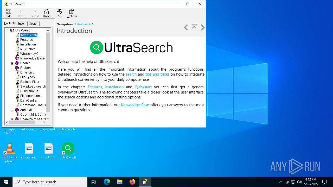
Task: Expand the Annotations book node
Action: [12, 110]
